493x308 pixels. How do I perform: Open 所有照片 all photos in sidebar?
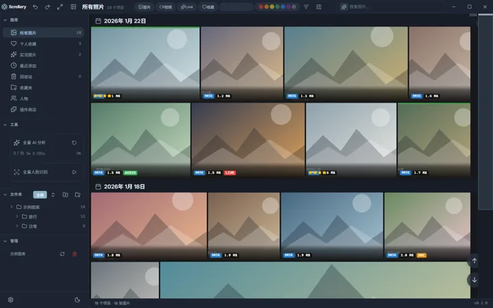pyautogui.click(x=43, y=33)
